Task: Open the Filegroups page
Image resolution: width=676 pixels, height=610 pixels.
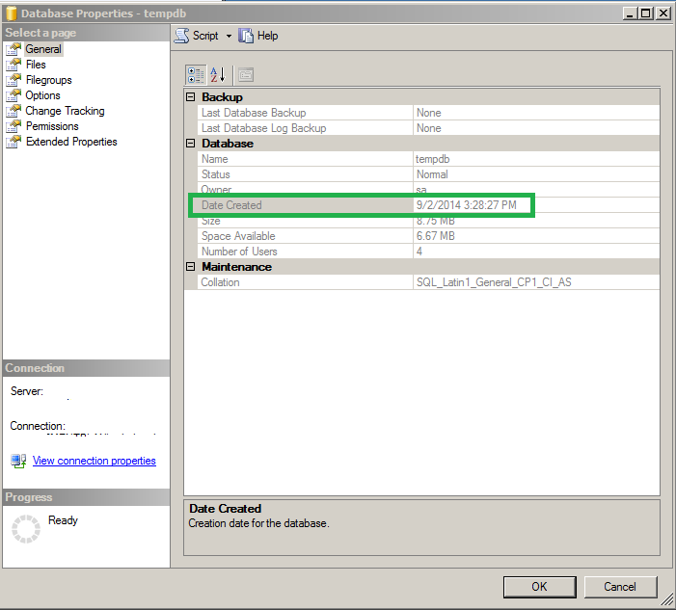Action: coord(49,80)
